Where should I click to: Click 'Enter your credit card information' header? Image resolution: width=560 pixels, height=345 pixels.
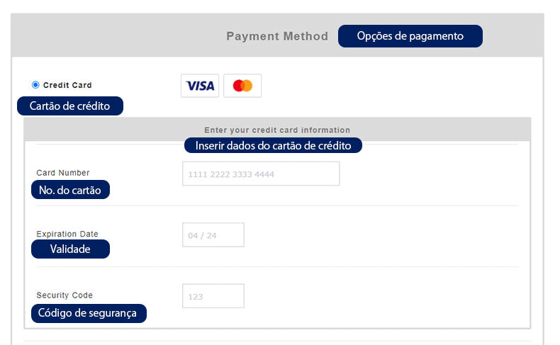pyautogui.click(x=277, y=130)
